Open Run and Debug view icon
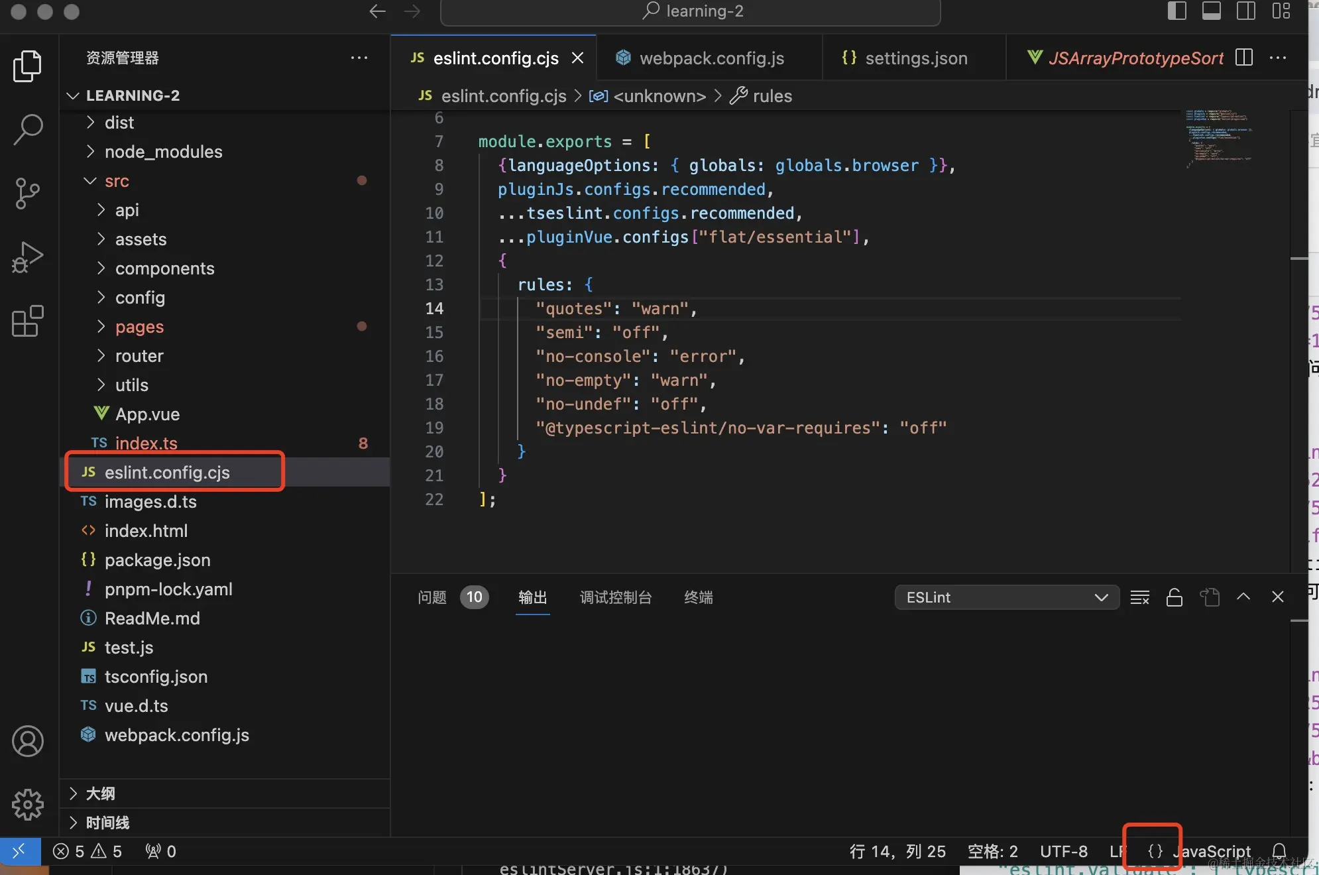 point(28,257)
